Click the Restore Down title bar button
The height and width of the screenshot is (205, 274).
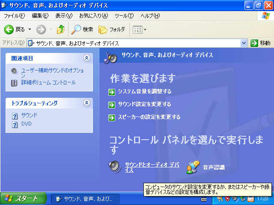pos(259,6)
